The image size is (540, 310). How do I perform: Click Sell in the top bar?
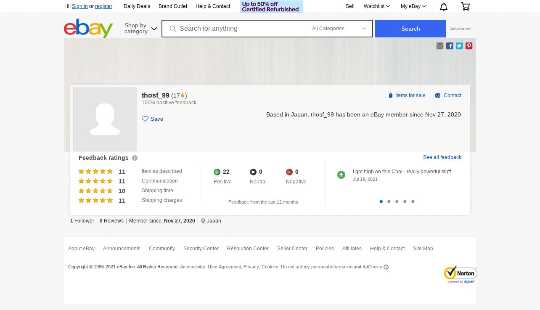click(350, 6)
